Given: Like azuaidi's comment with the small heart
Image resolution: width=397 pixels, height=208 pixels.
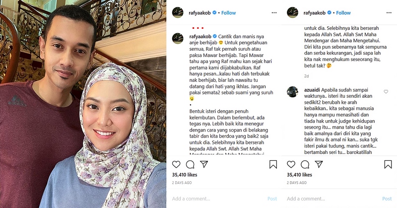Looking at the screenshot, I should click(x=386, y=92).
